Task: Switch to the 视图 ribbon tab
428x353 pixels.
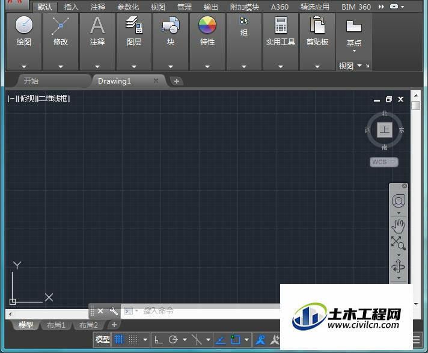Action: 158,7
